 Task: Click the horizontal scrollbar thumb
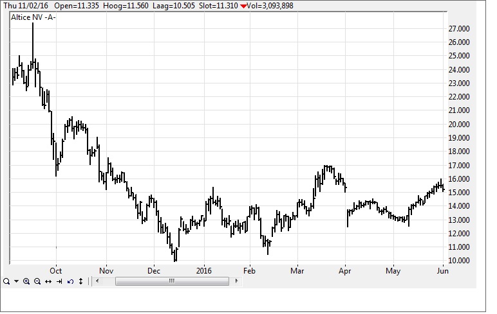(x=172, y=281)
